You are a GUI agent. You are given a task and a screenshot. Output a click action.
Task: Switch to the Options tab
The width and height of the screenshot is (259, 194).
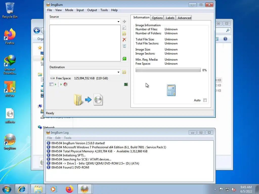(157, 18)
